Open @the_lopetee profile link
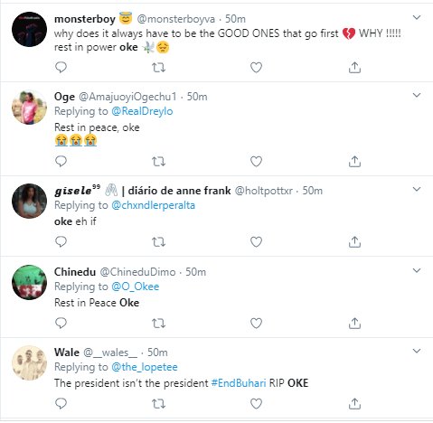 pyautogui.click(x=145, y=367)
